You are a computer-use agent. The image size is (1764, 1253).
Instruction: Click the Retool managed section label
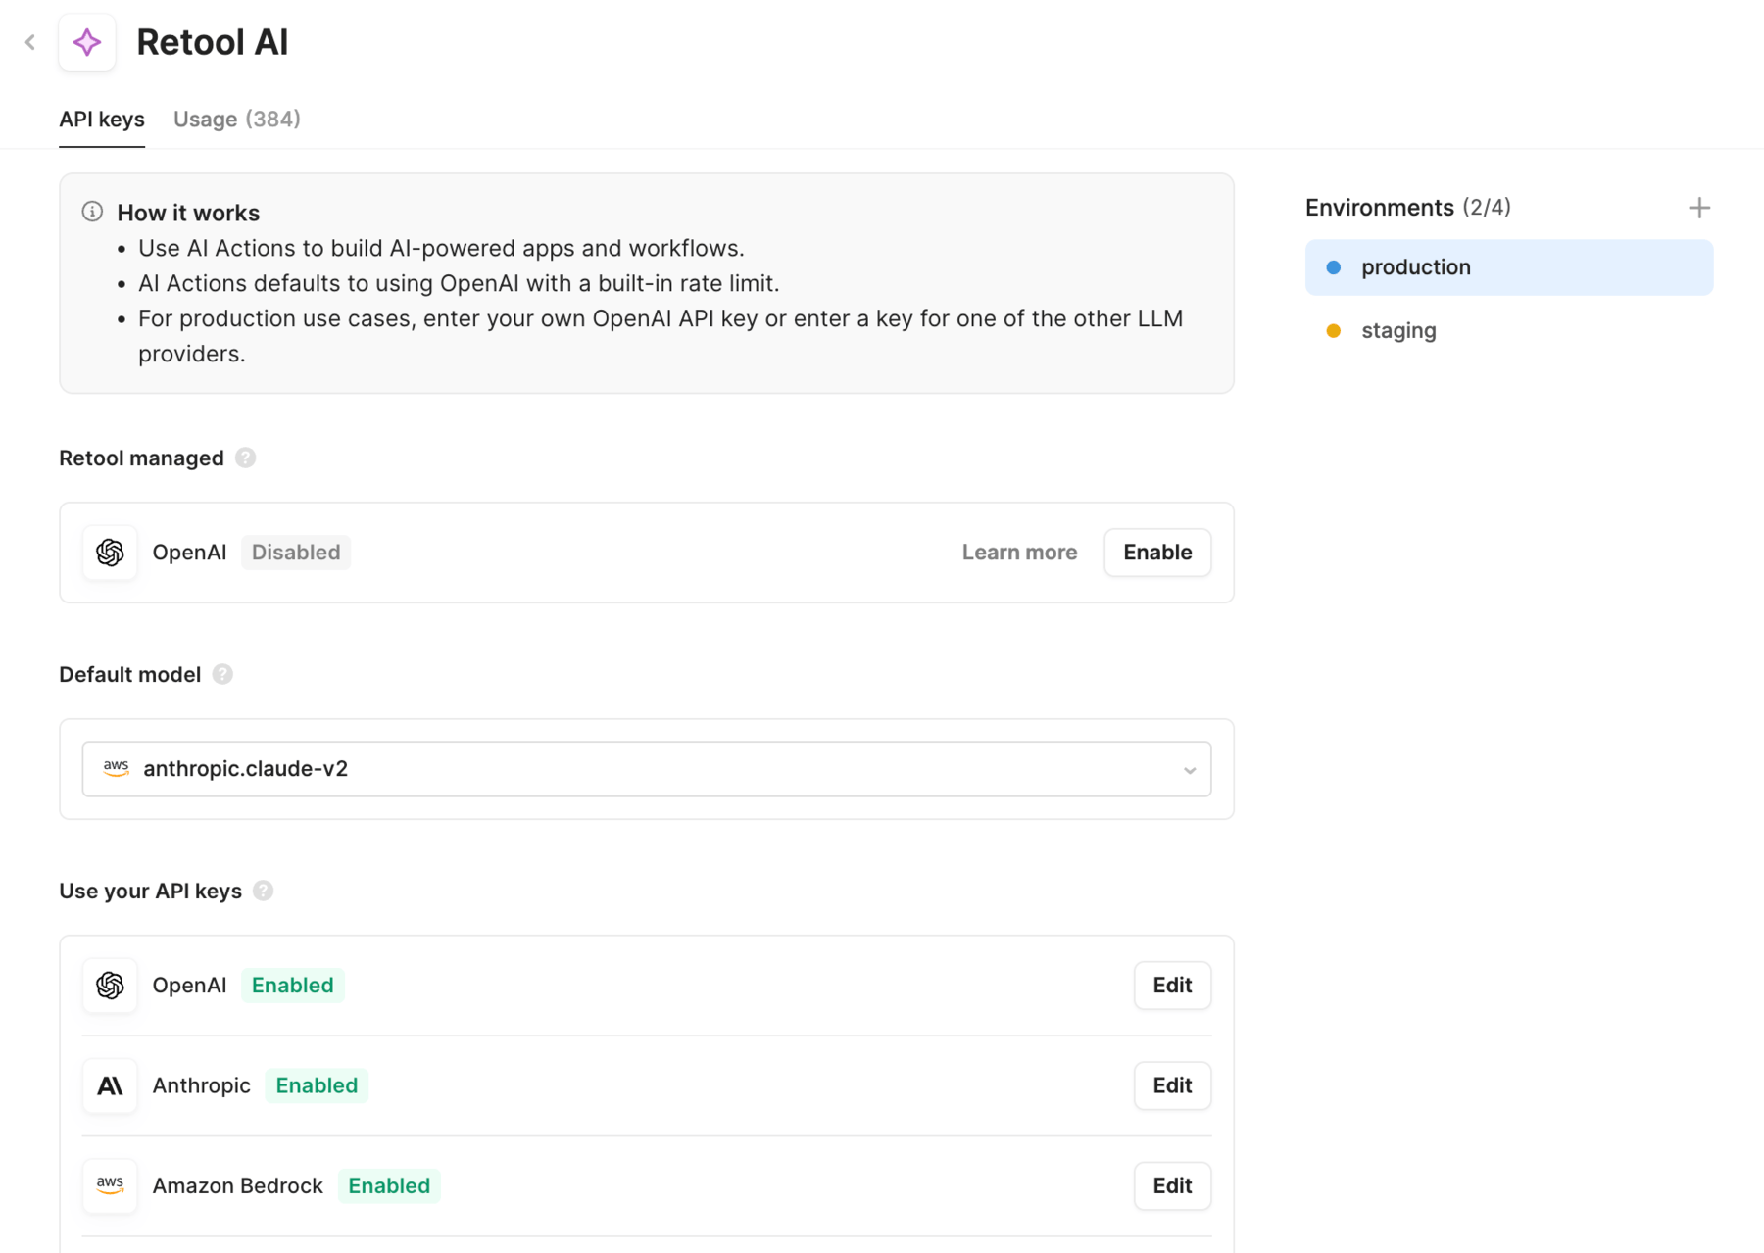click(x=141, y=458)
